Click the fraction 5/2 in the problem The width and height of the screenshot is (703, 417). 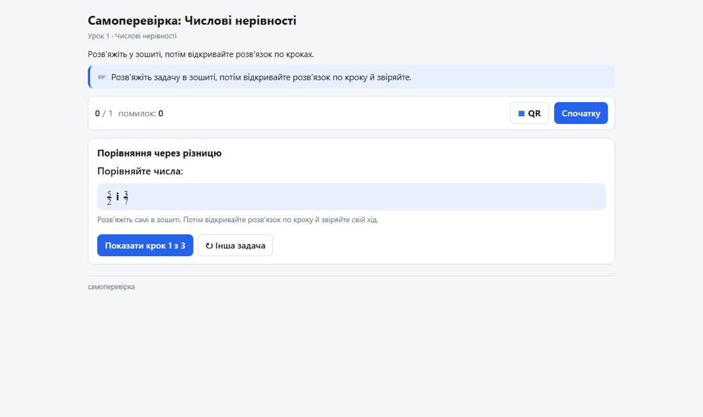point(109,197)
